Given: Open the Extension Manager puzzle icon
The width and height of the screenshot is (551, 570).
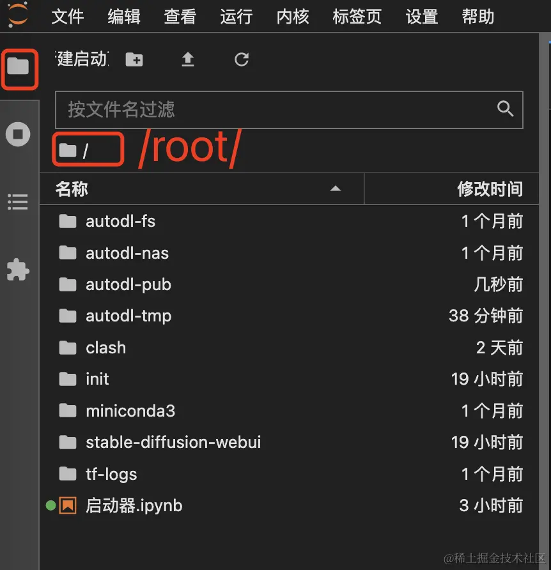Looking at the screenshot, I should [x=18, y=270].
